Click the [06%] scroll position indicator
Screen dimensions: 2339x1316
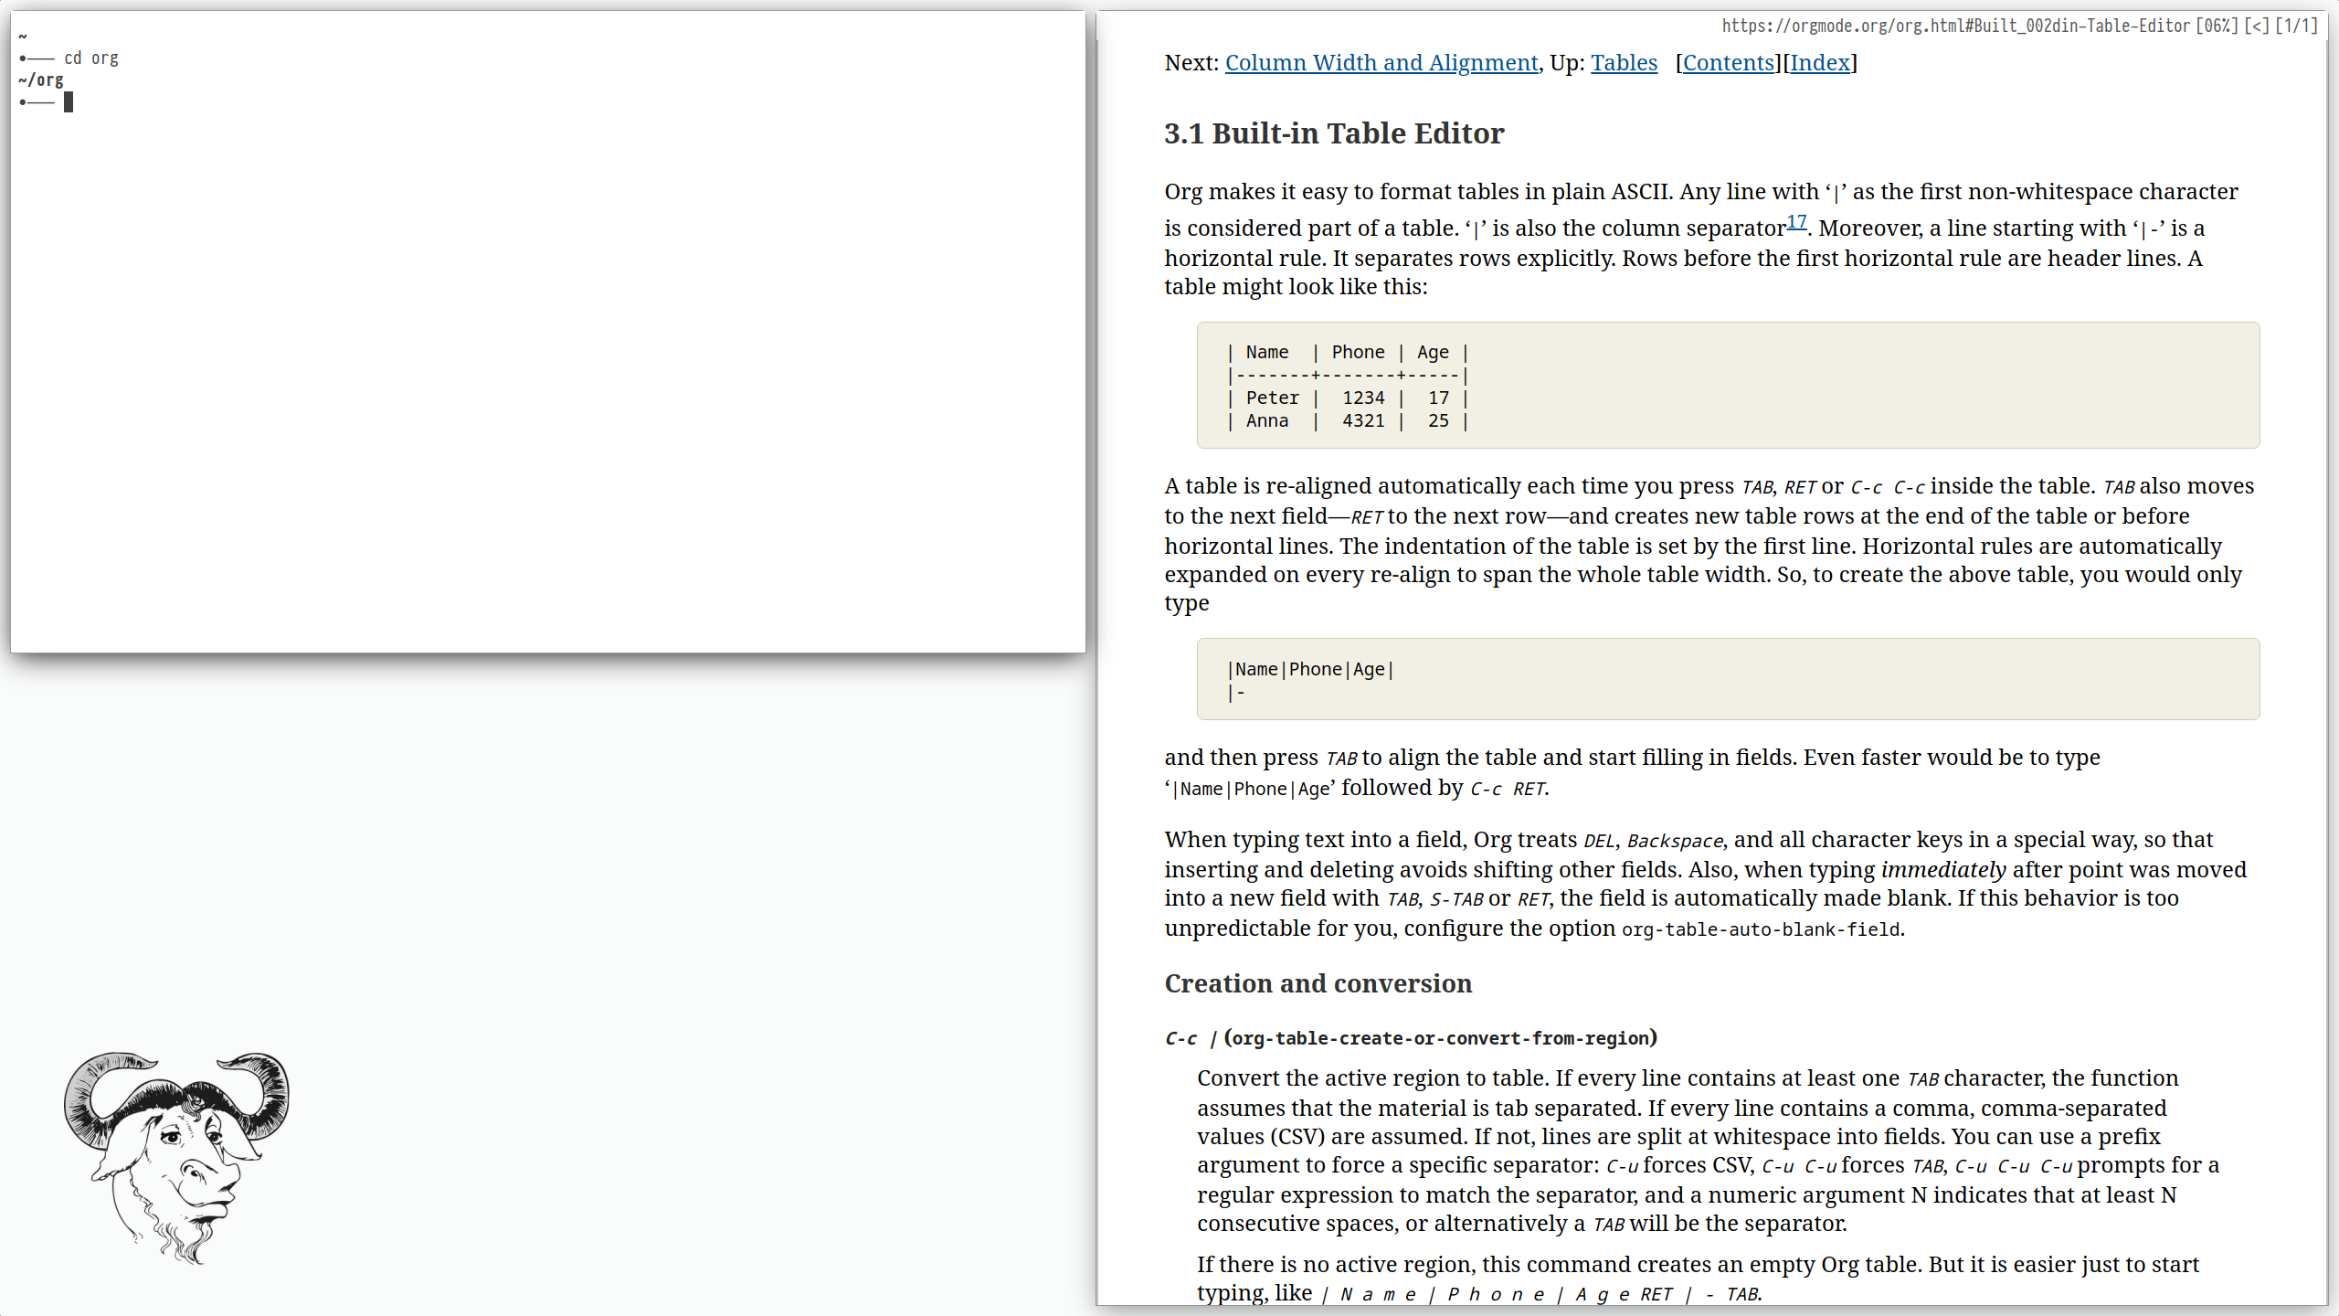pos(2217,26)
